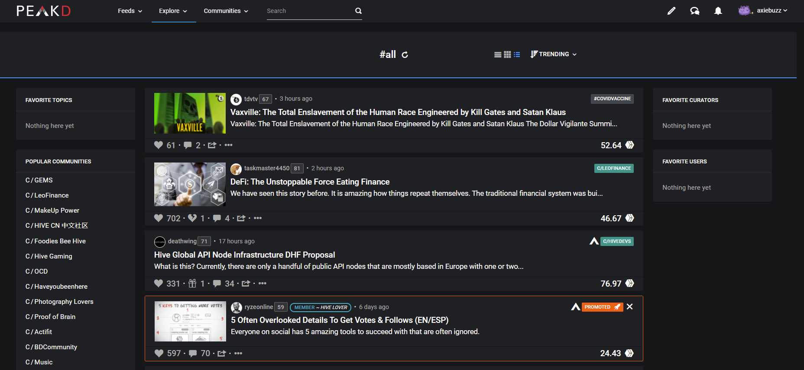The width and height of the screenshot is (804, 370).
Task: Open more options on deathwing post
Action: tap(263, 284)
